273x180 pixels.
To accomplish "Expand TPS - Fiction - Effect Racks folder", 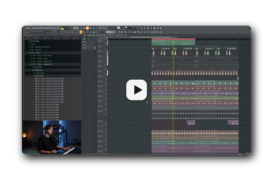I will (x=41, y=55).
